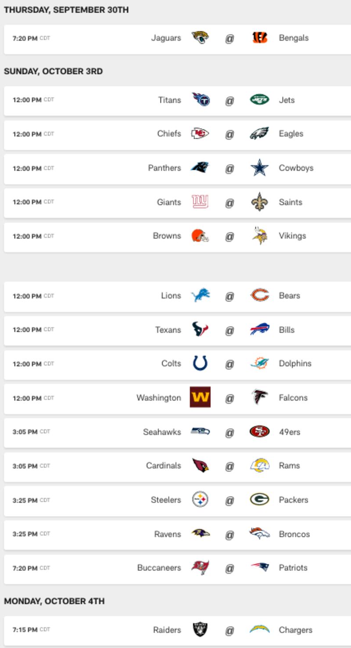Select the Vikings logo icon
This screenshot has height=648, width=351.
click(x=260, y=236)
